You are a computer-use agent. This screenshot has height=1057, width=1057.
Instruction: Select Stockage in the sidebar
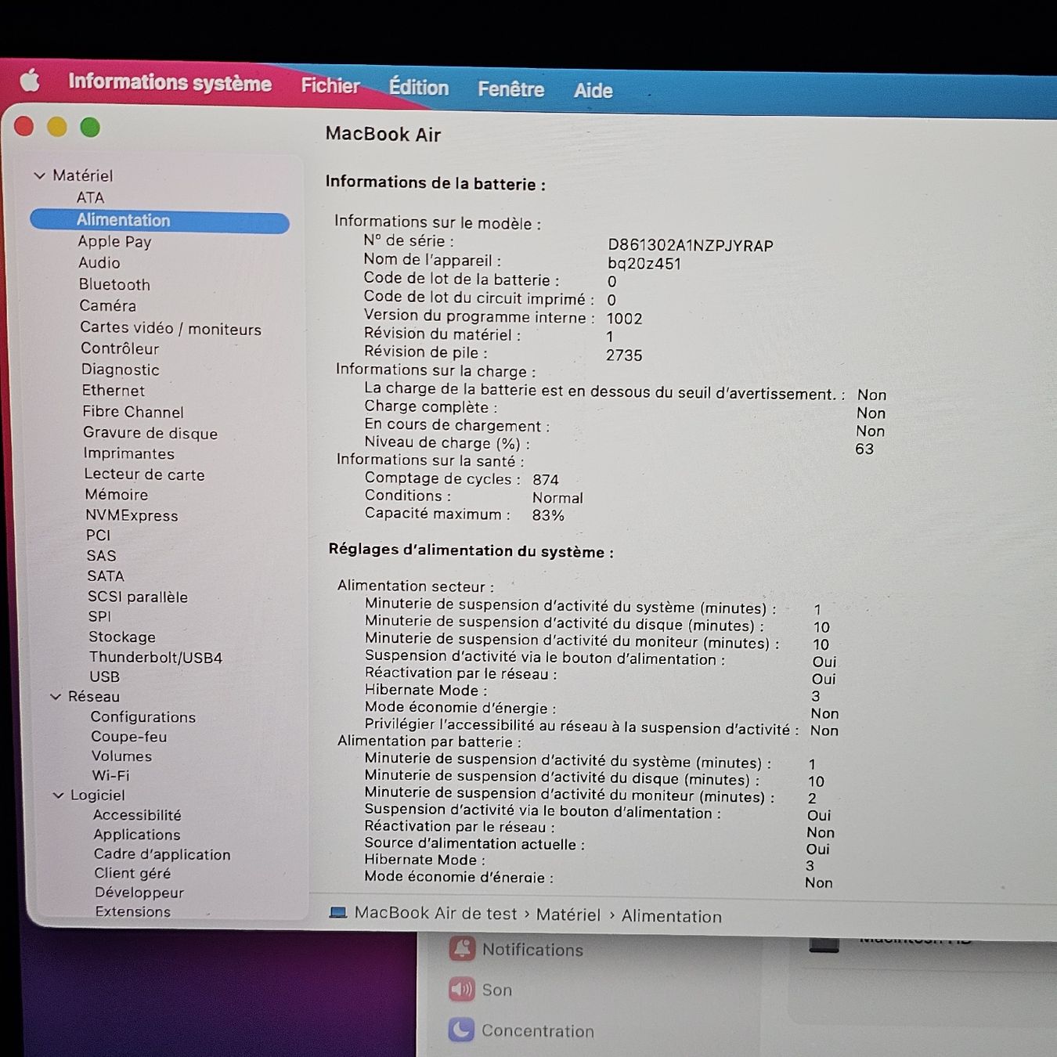[x=122, y=637]
